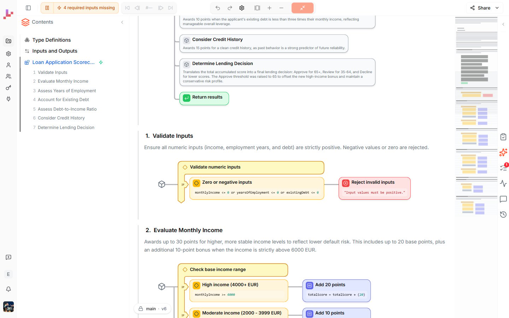This screenshot has width=509, height=318.
Task: Click the undo arrow
Action: 218,8
